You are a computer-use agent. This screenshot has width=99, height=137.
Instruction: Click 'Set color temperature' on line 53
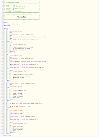[21, 76]
